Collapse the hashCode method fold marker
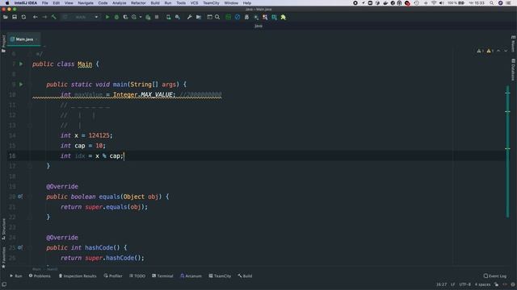 click(30, 247)
